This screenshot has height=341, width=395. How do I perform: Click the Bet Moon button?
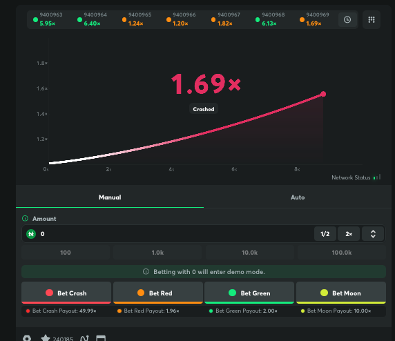click(x=341, y=293)
